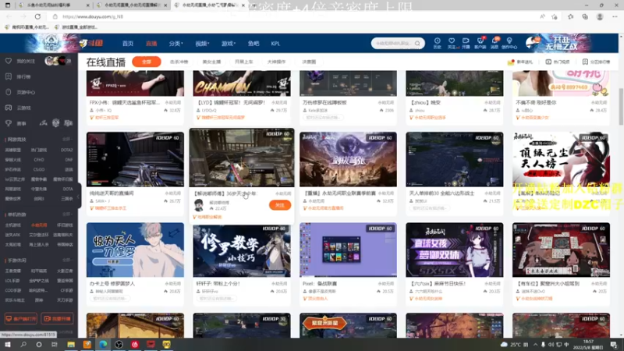
Task: Open the 历史 history clock icon
Action: click(438, 41)
